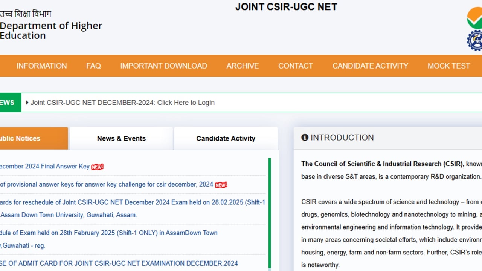
Task: Click the arrow bullet before the login news
Action: coord(27,103)
